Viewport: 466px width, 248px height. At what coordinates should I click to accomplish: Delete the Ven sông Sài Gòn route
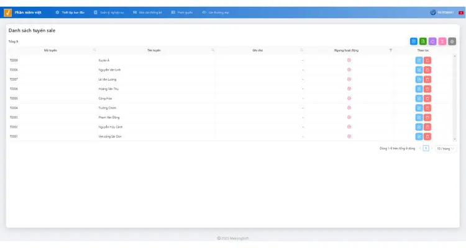[427, 136]
